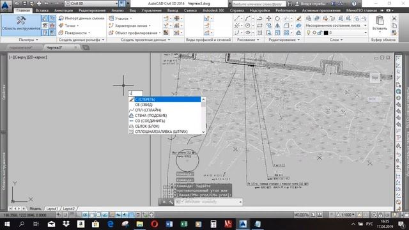
Task: Switch to the Управление ribbon tab
Action: [x=151, y=10]
